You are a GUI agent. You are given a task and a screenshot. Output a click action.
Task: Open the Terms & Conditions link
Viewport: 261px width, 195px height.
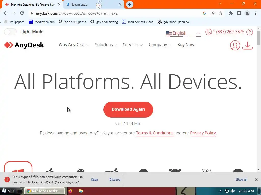[x=155, y=133]
